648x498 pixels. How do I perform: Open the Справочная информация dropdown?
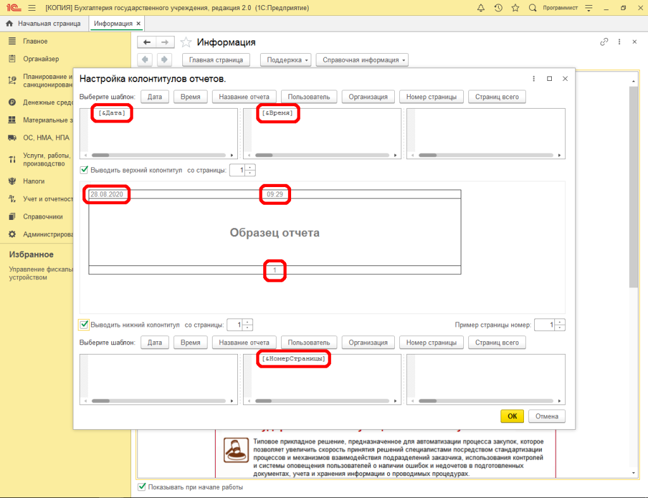(362, 60)
